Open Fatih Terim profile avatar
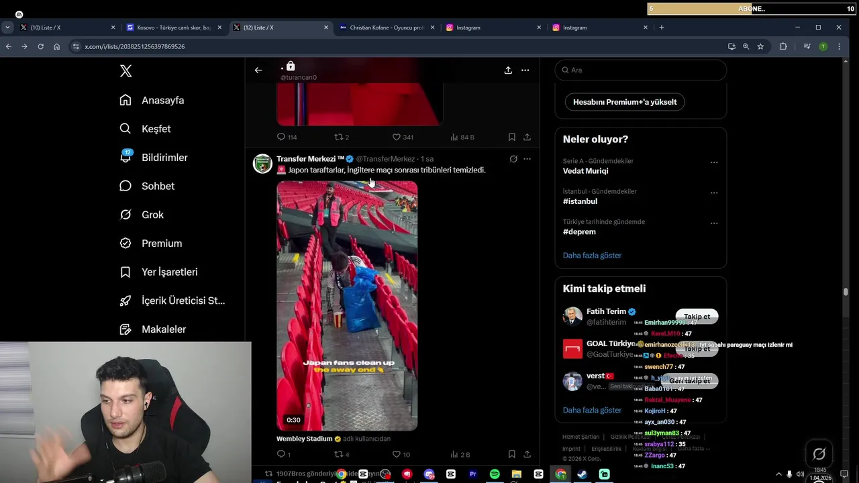This screenshot has width=859, height=483. tap(572, 317)
